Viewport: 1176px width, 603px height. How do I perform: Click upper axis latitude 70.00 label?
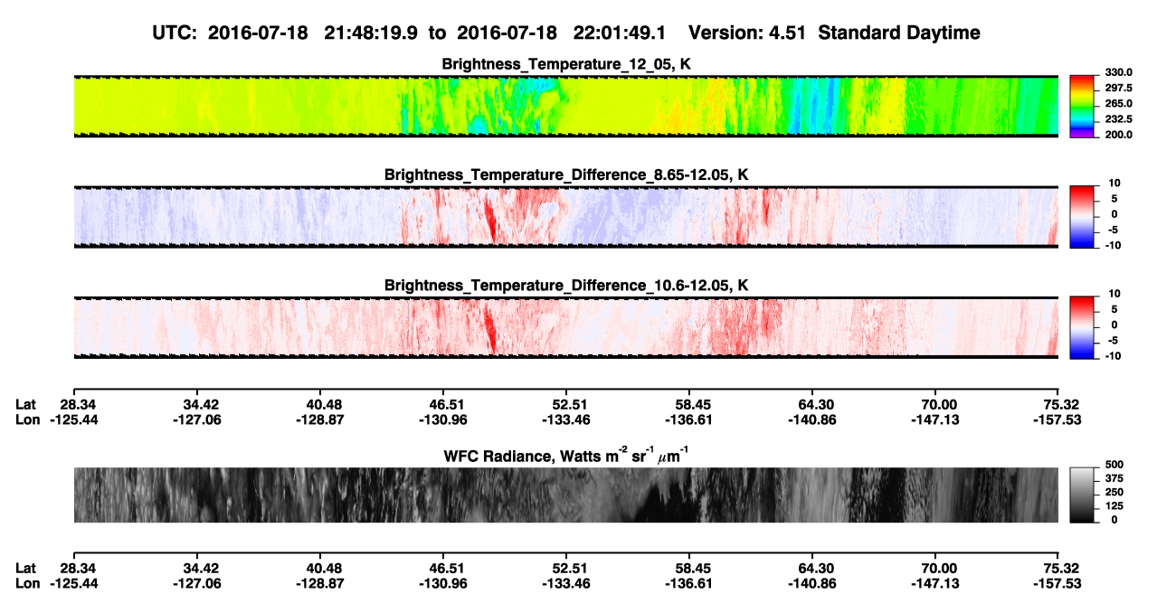click(939, 405)
